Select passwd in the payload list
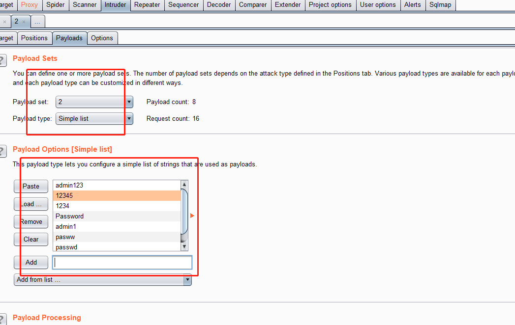The width and height of the screenshot is (515, 325). pos(117,246)
